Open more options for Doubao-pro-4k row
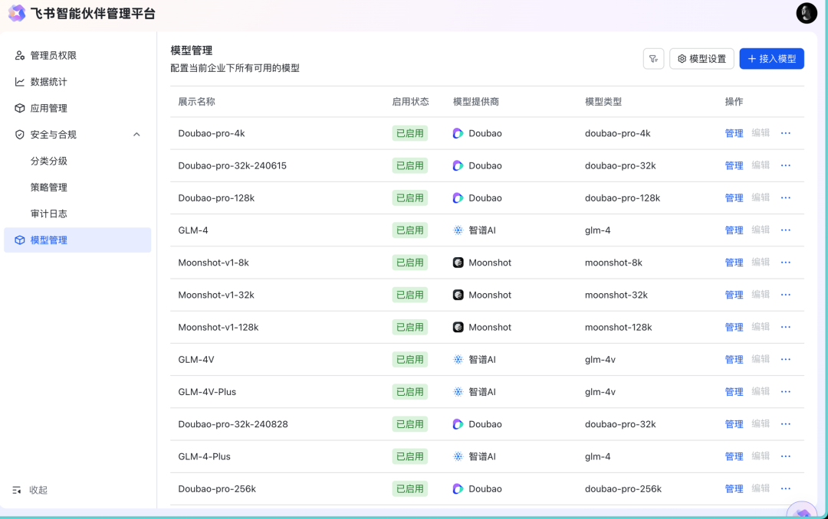Image resolution: width=828 pixels, height=519 pixels. [x=785, y=133]
